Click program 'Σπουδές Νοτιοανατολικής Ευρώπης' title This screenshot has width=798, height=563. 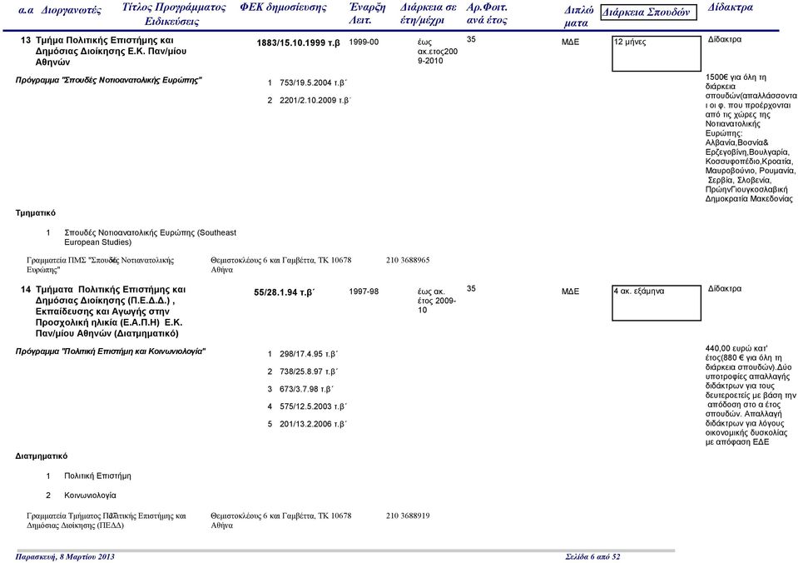click(x=108, y=80)
